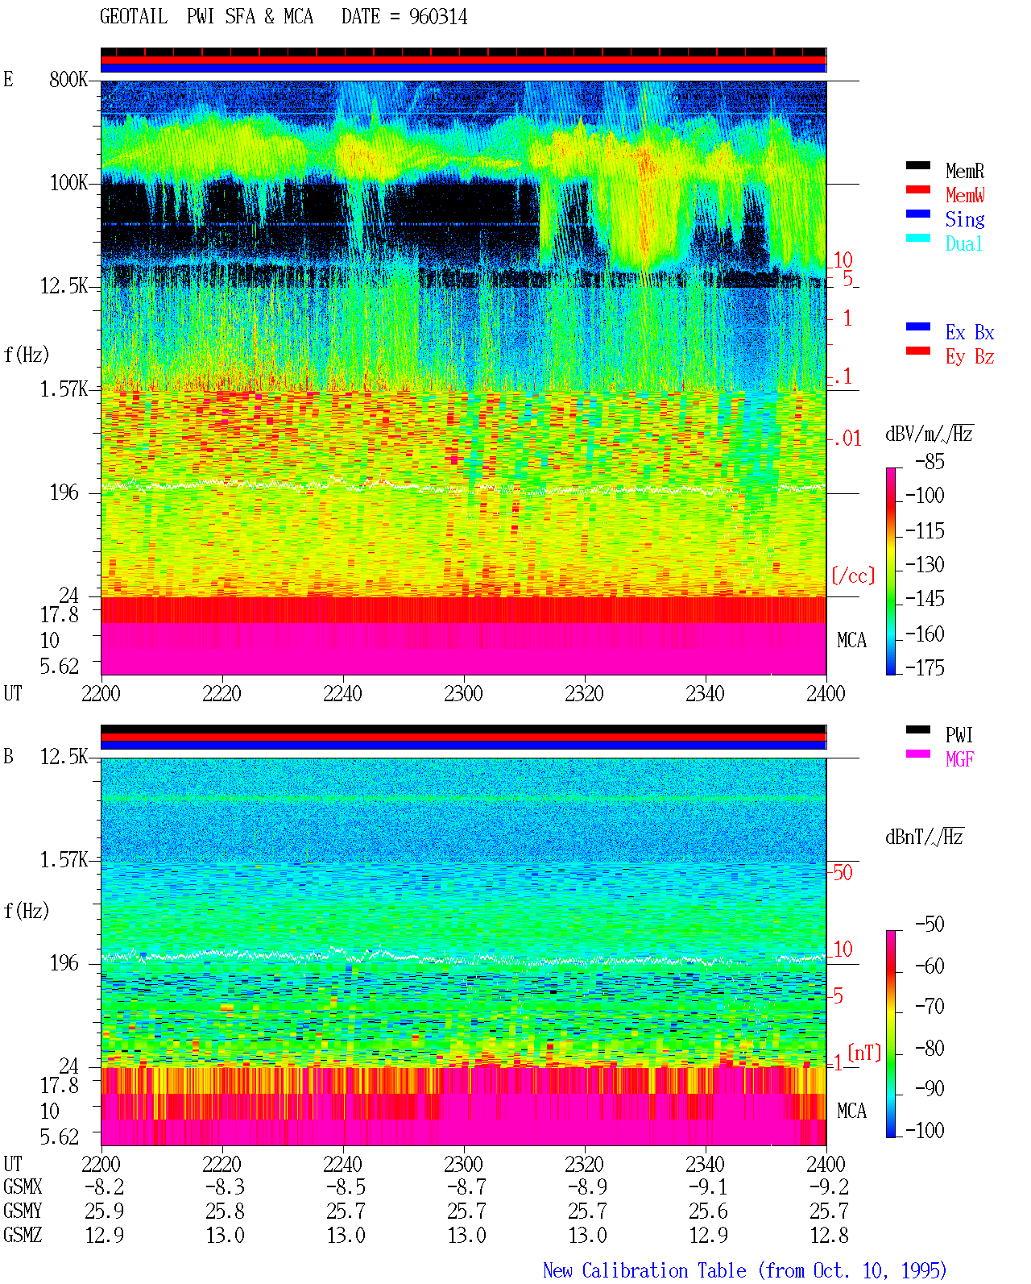Click the 'Dual' legend label
This screenshot has height=1284, width=1031.
click(x=965, y=243)
